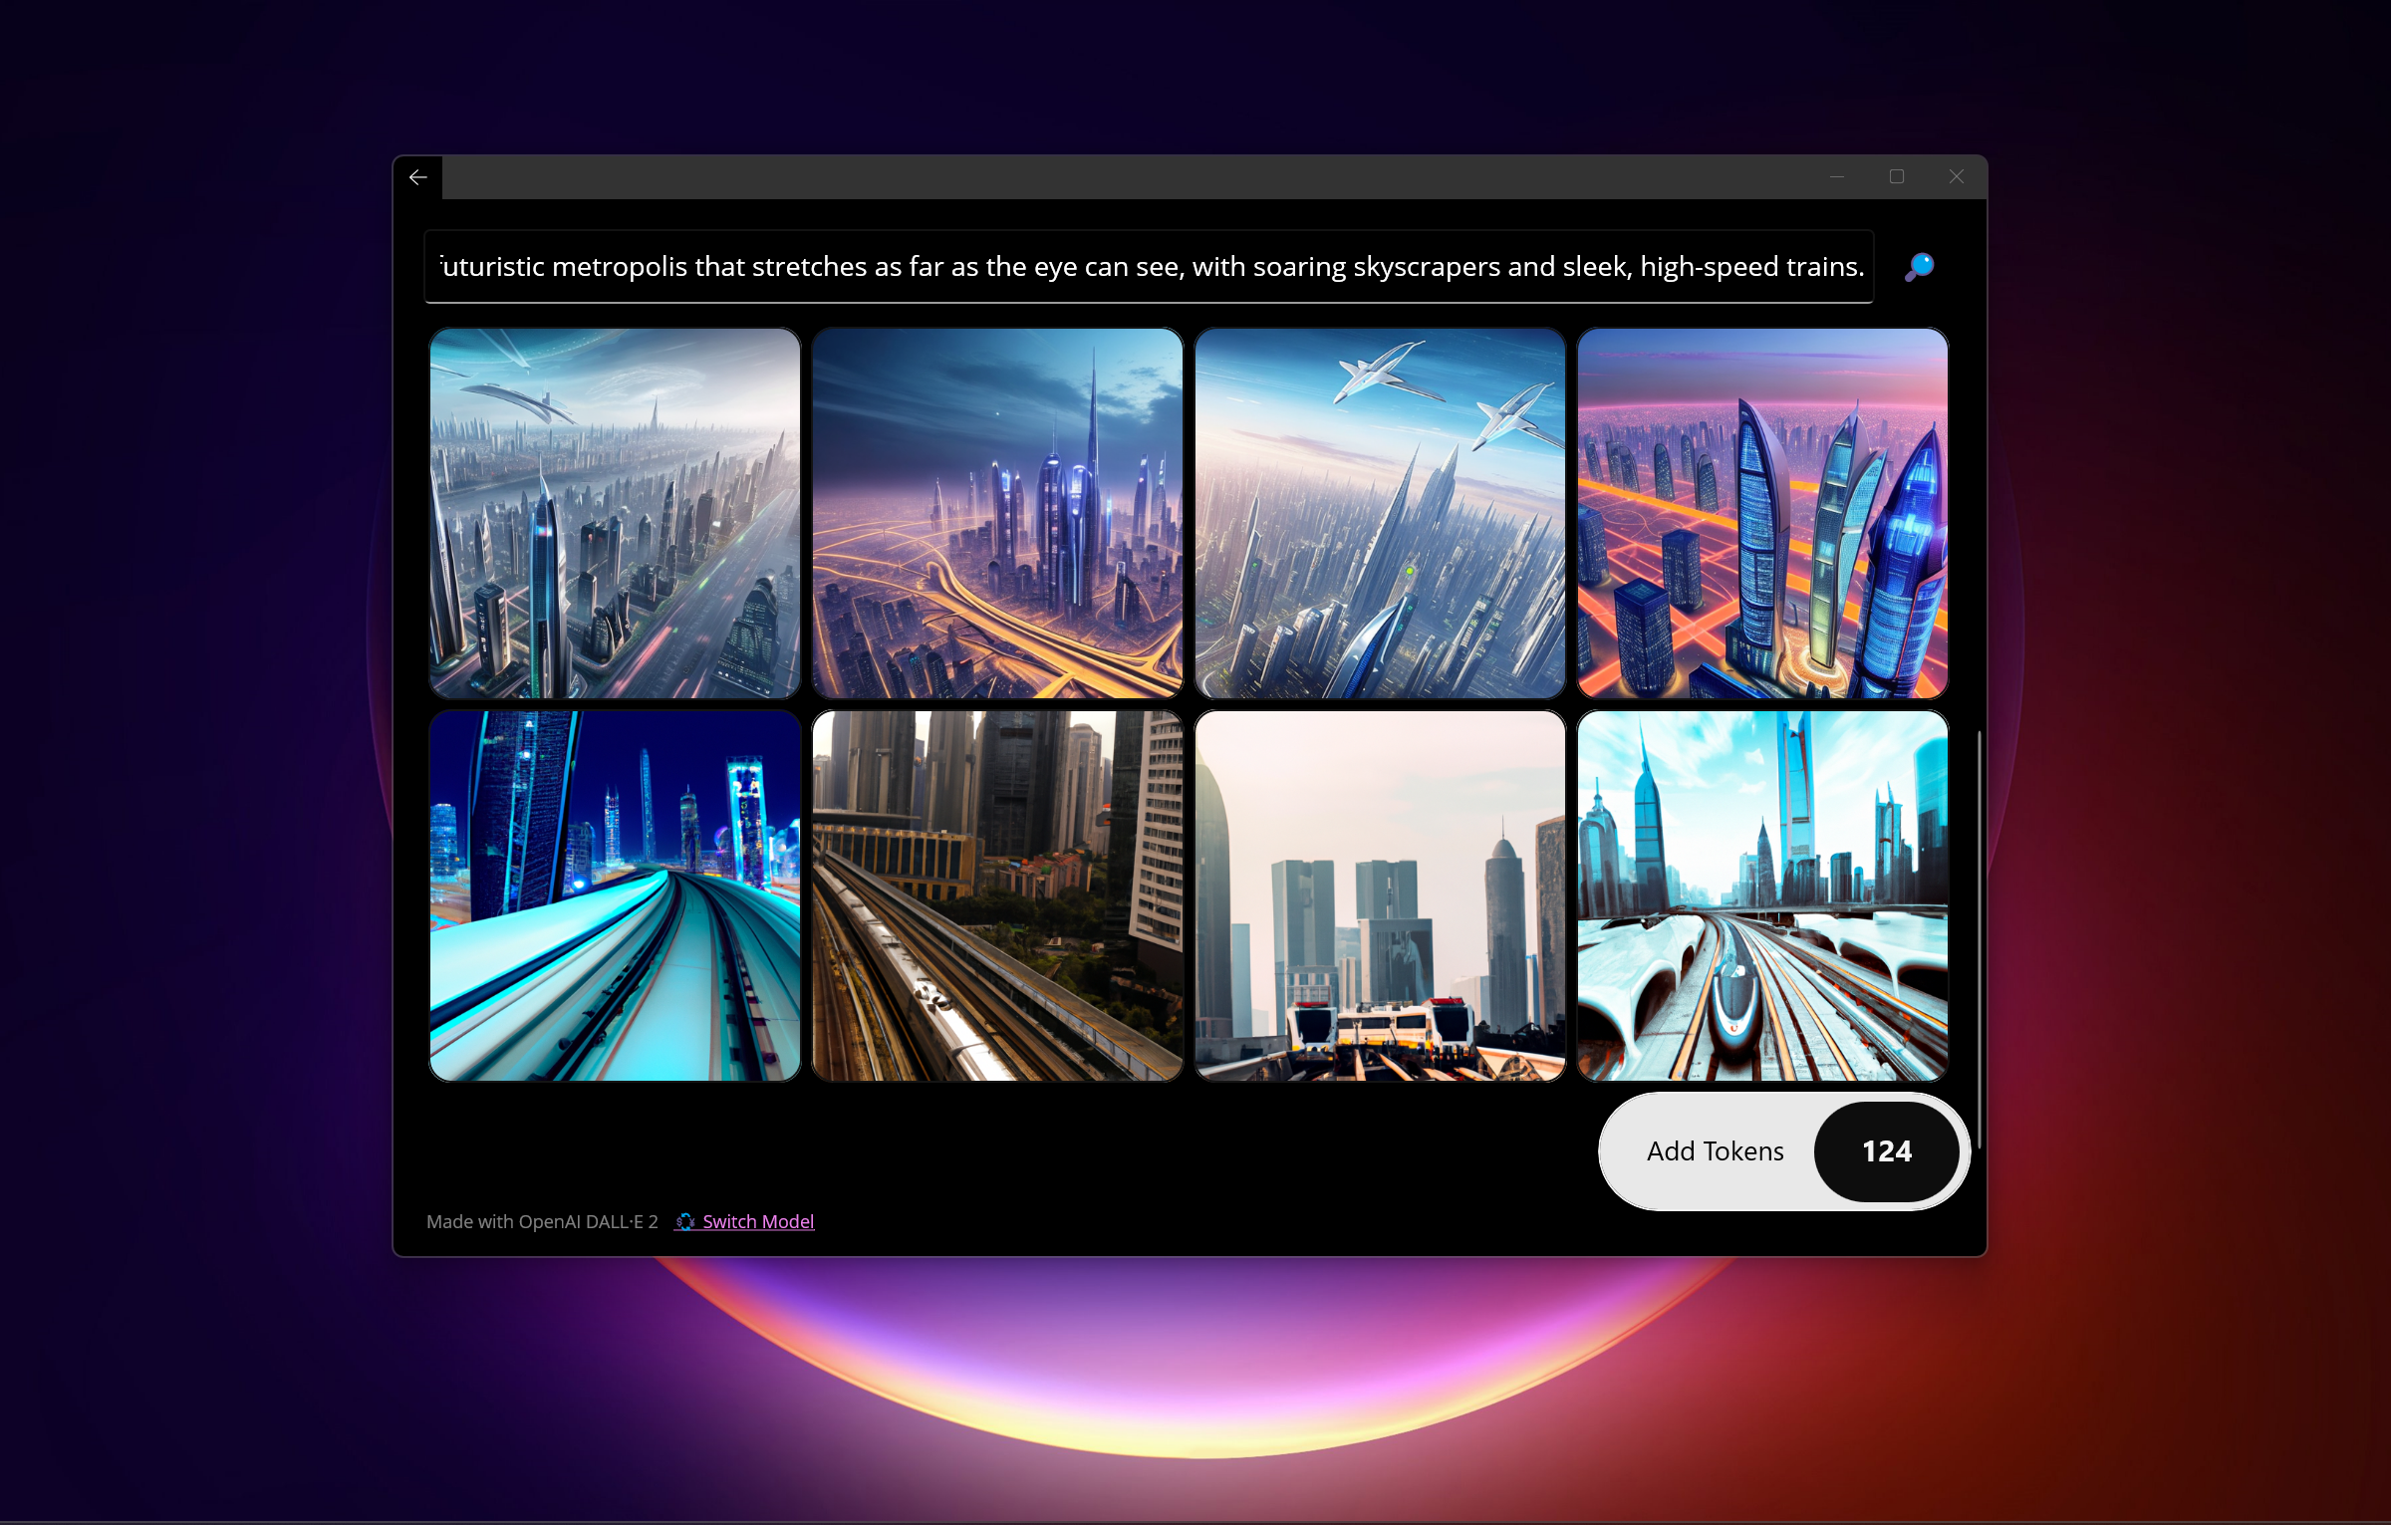The image size is (2391, 1525).
Task: Click the gear icon beside Switch Model
Action: [685, 1222]
